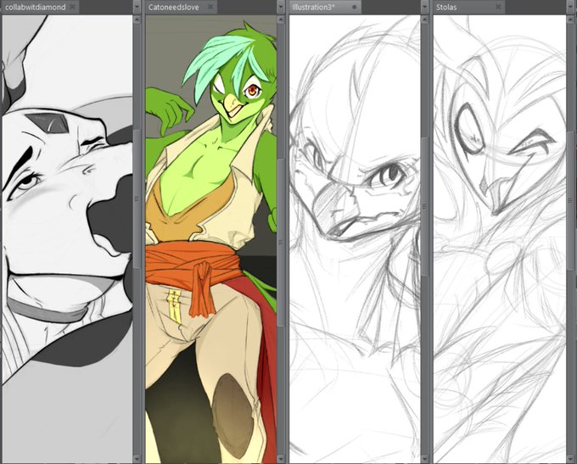Click the vertical scroll thumb of Catoneedslove canvas
The width and height of the screenshot is (577, 464).
pyautogui.click(x=281, y=242)
